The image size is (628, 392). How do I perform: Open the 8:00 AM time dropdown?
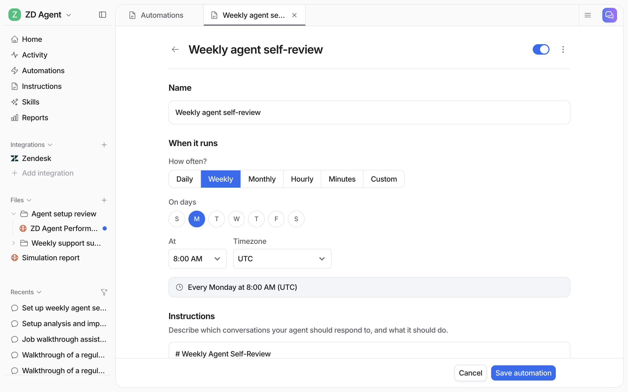(x=198, y=259)
